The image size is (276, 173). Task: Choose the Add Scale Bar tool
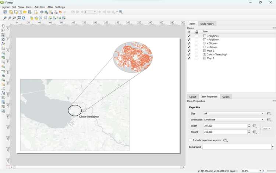[3, 71]
